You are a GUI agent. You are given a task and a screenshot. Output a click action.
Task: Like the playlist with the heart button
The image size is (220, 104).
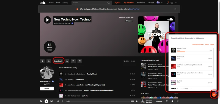(42, 61)
